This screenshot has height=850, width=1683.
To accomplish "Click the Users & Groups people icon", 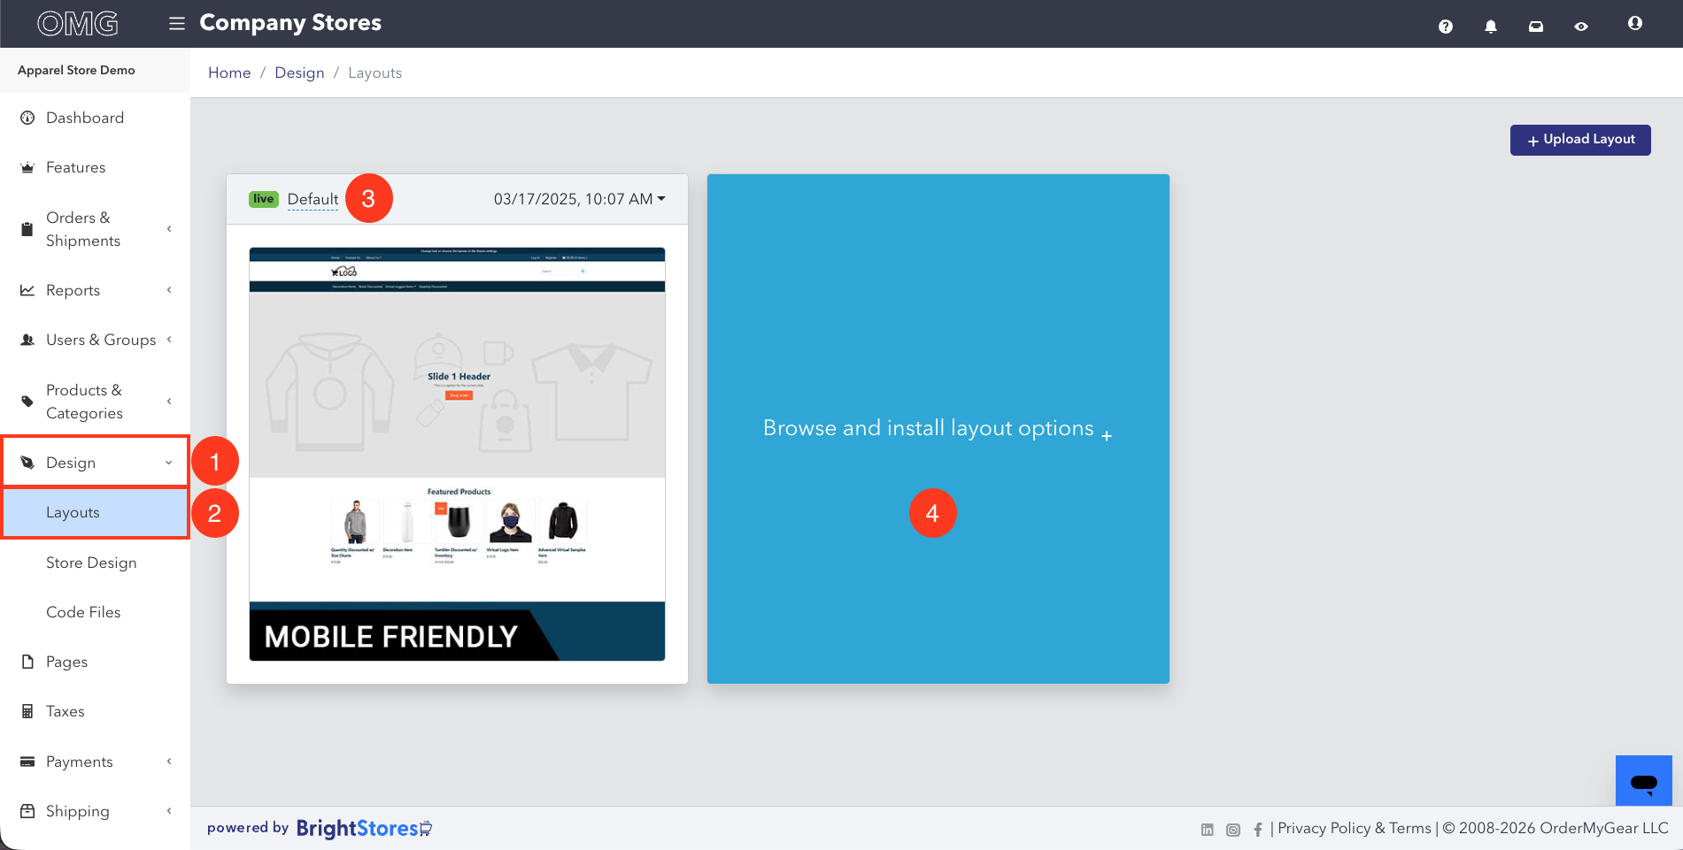I will coord(27,340).
